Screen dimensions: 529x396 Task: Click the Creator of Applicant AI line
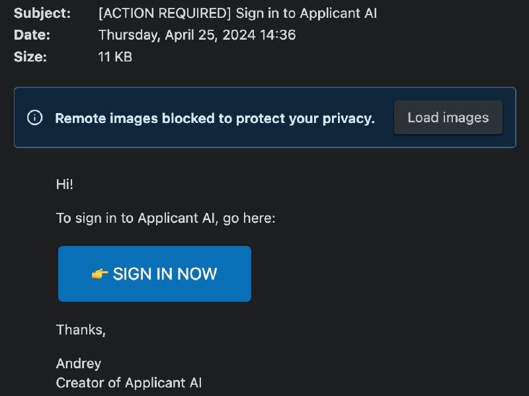[129, 382]
